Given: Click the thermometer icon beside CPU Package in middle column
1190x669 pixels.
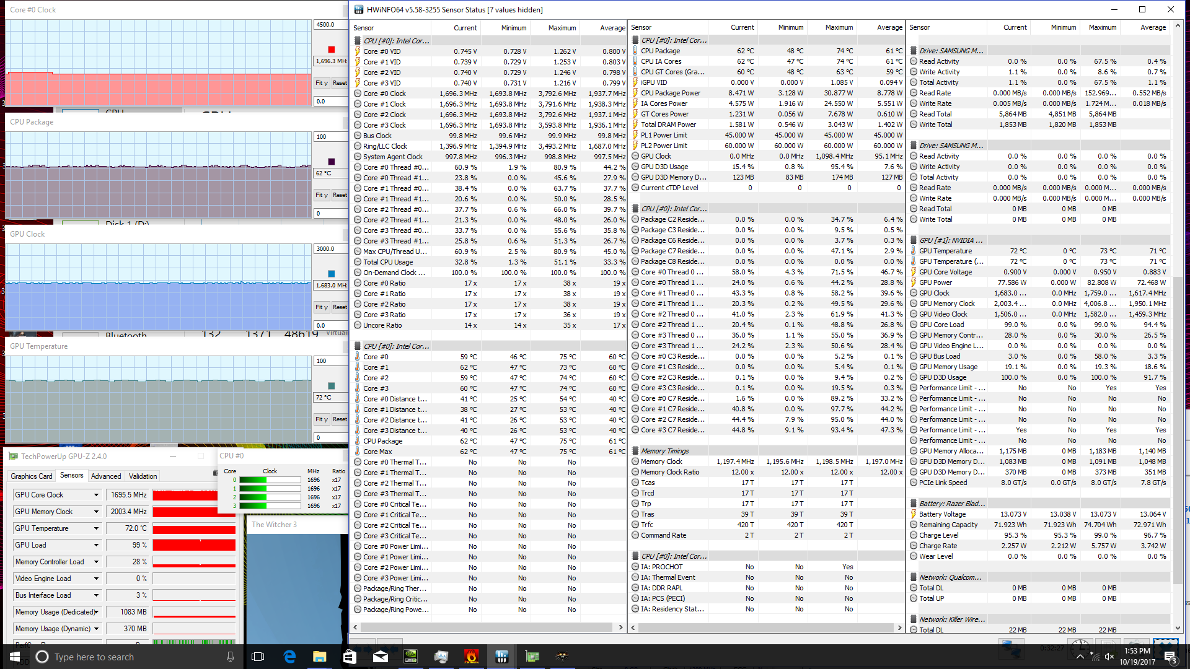Looking at the screenshot, I should [635, 51].
